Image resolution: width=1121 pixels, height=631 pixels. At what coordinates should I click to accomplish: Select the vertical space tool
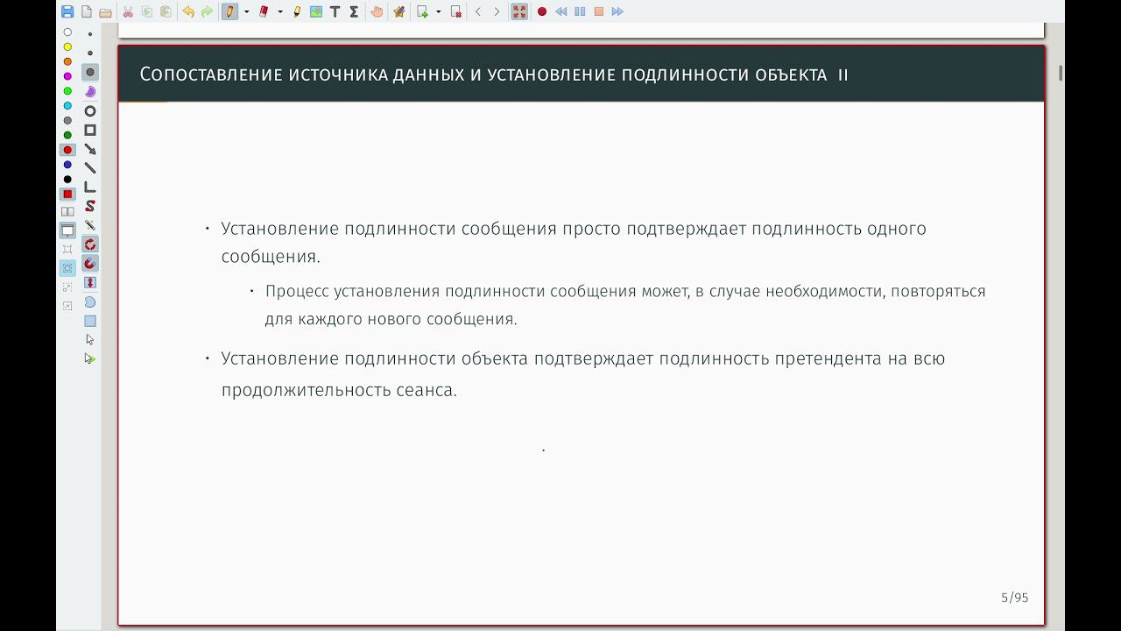pos(90,282)
